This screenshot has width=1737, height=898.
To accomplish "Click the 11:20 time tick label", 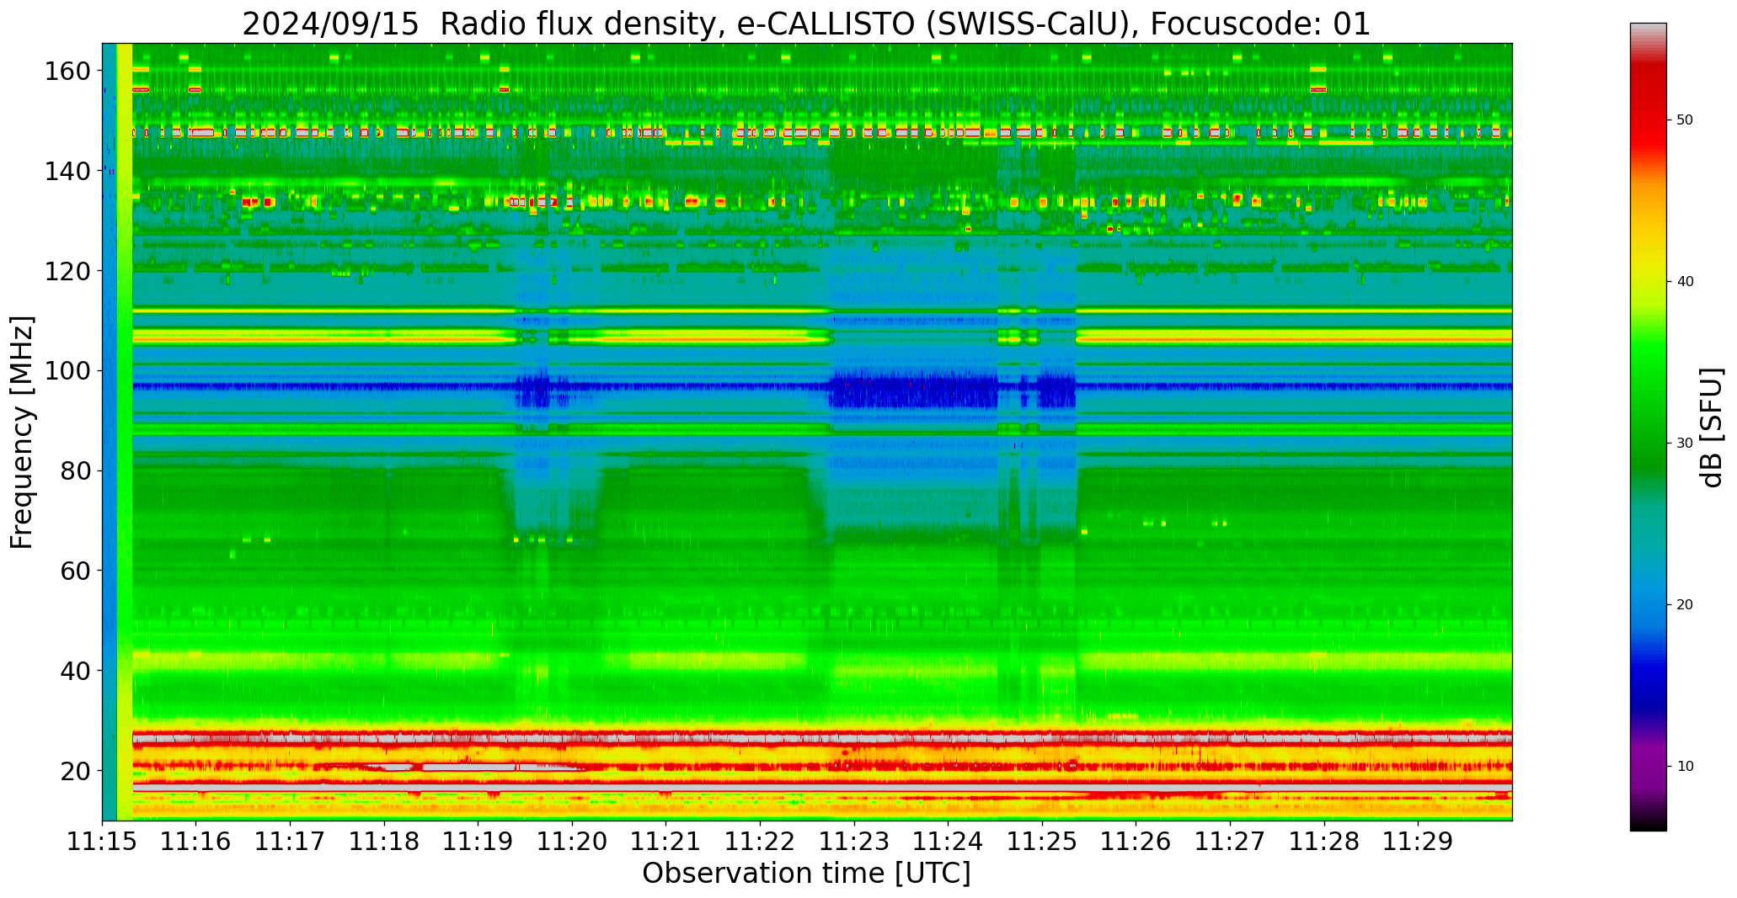I will tap(572, 841).
